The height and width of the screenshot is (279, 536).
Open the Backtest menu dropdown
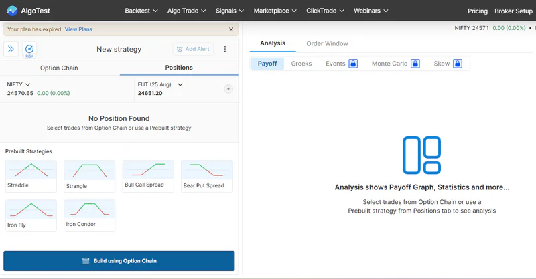(x=141, y=11)
